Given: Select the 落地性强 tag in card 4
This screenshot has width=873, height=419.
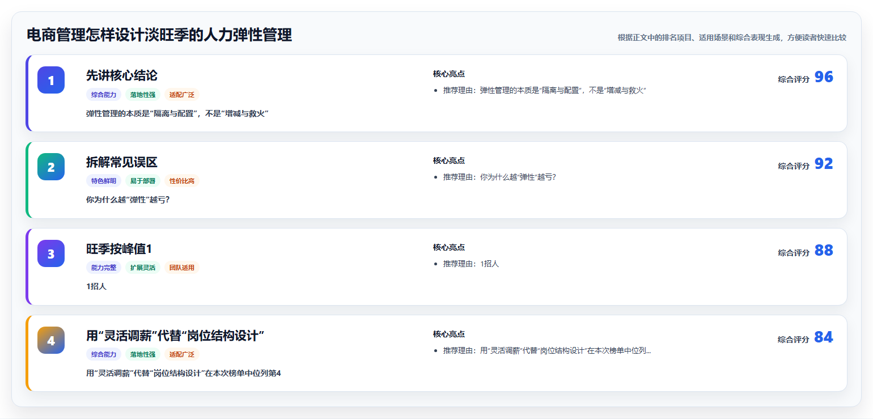Looking at the screenshot, I should 143,354.
